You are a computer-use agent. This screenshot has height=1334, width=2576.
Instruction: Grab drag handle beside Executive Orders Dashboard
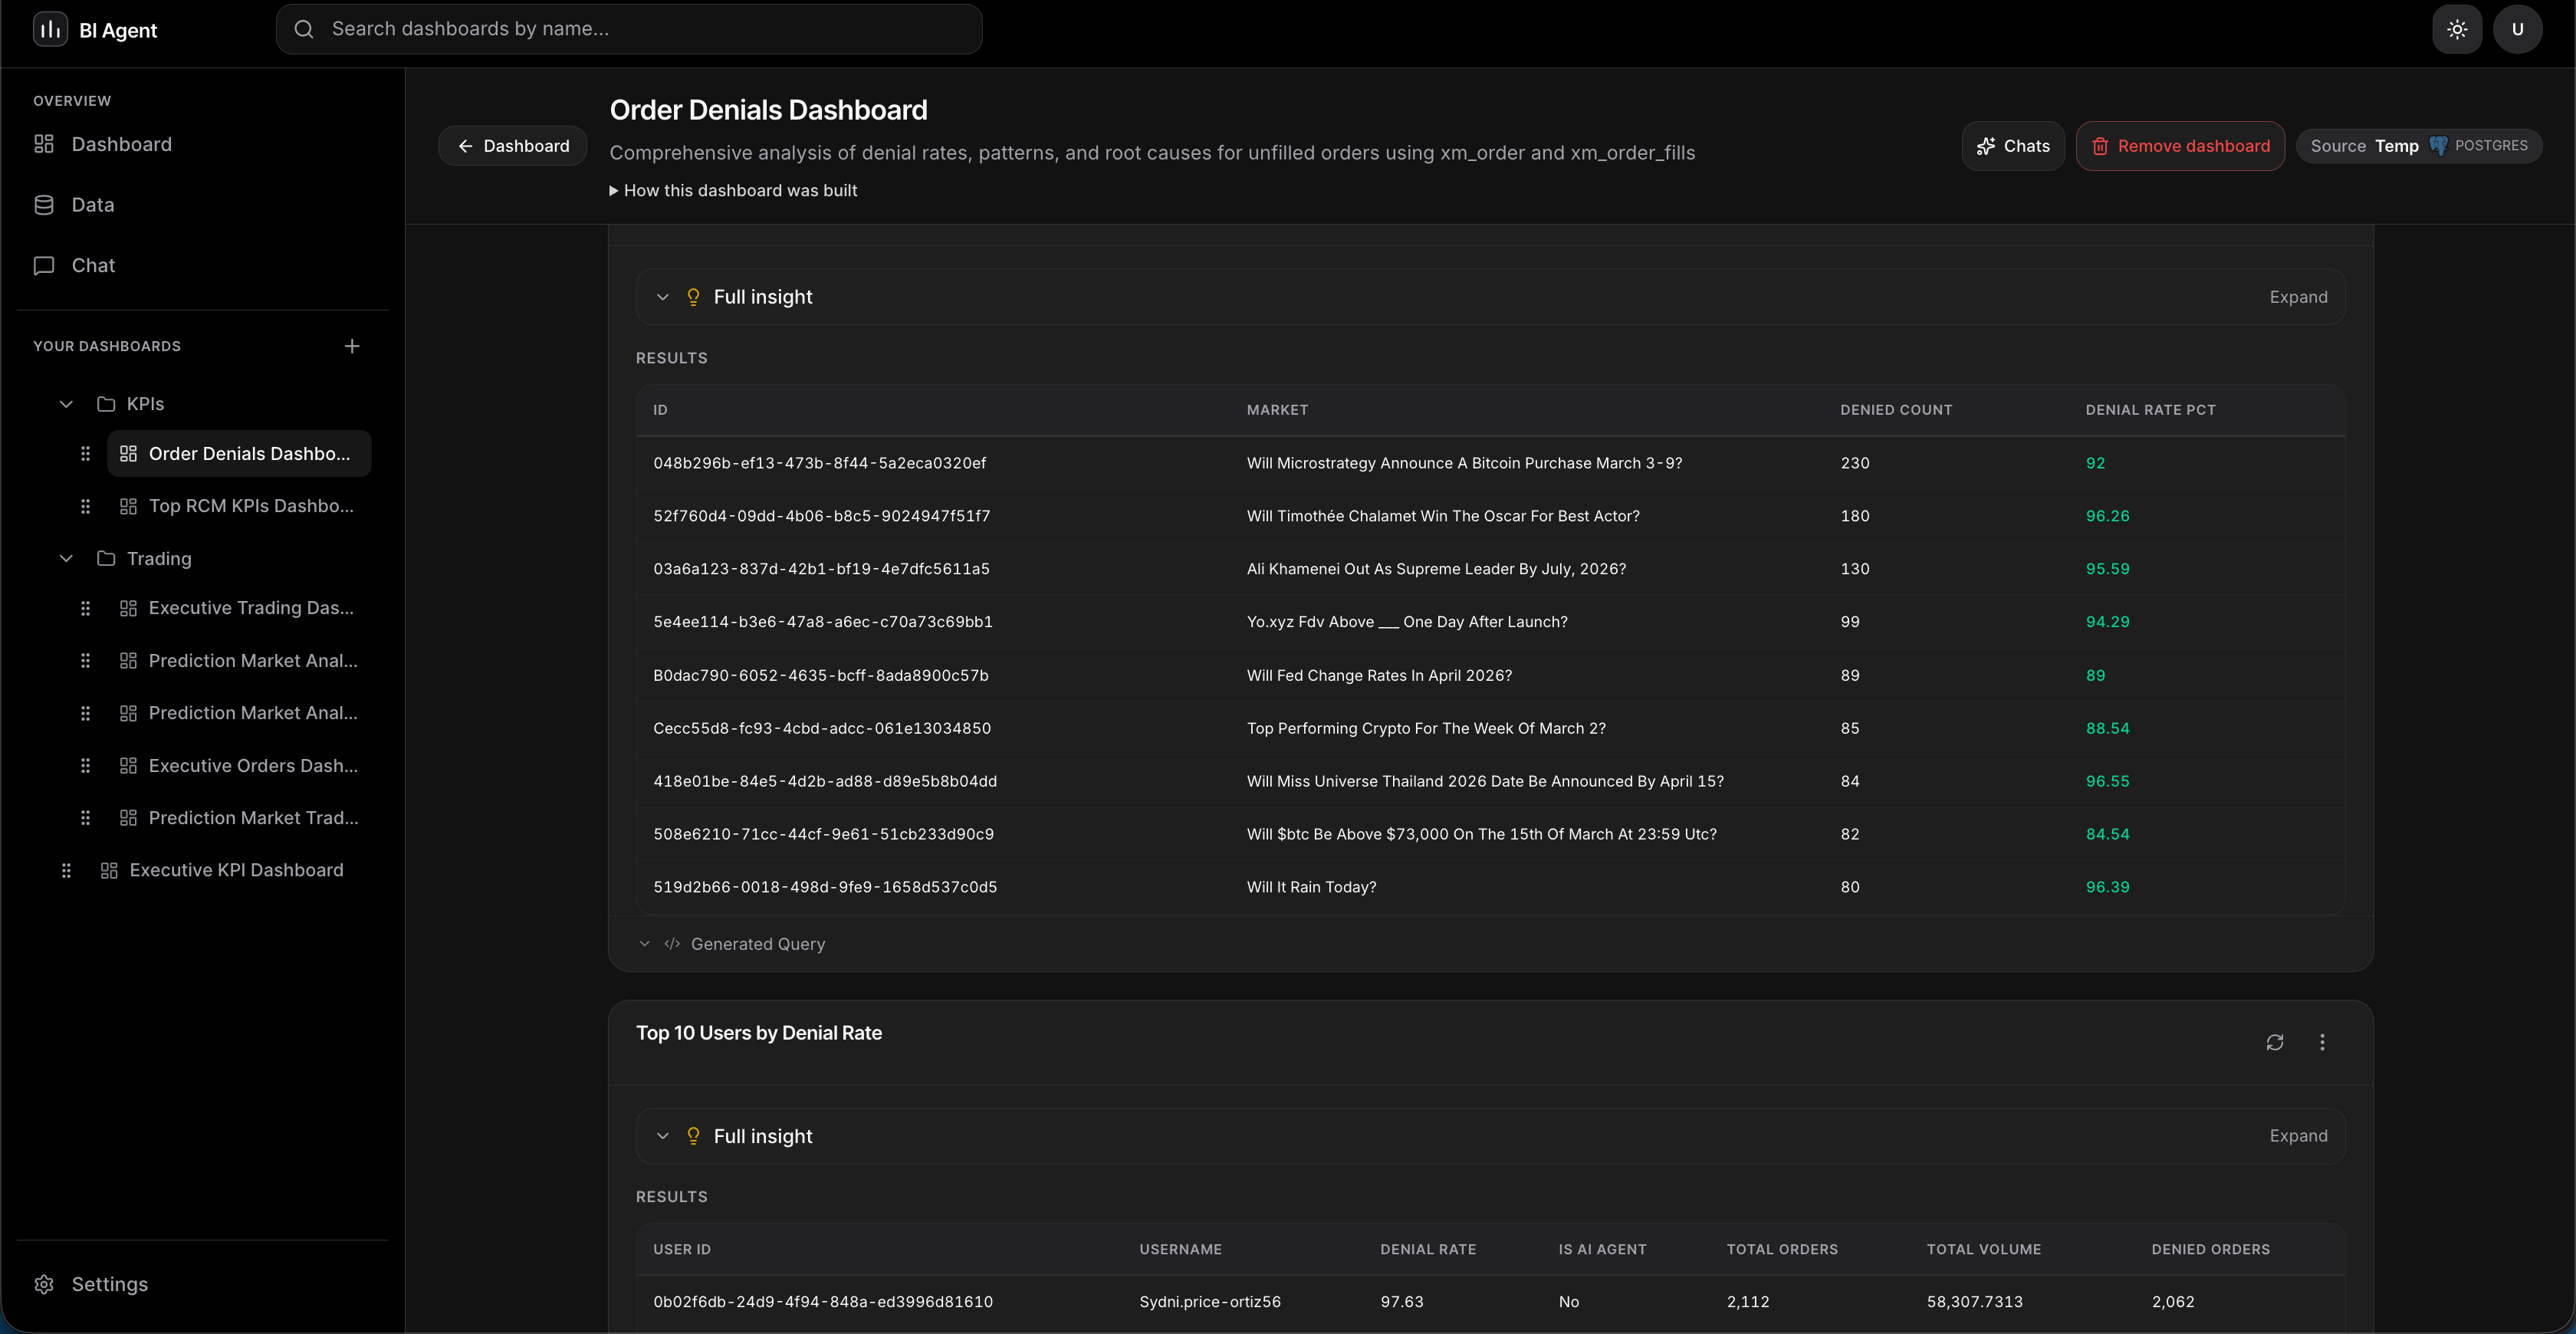point(85,766)
